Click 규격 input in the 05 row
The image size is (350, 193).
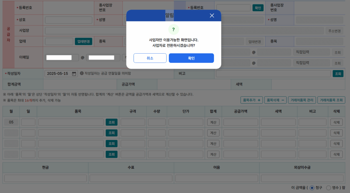tap(133, 122)
